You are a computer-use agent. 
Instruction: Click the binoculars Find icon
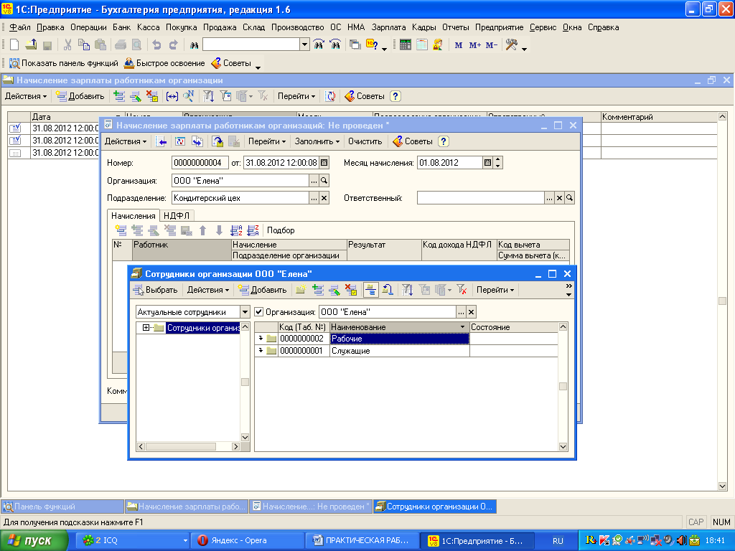coord(194,45)
